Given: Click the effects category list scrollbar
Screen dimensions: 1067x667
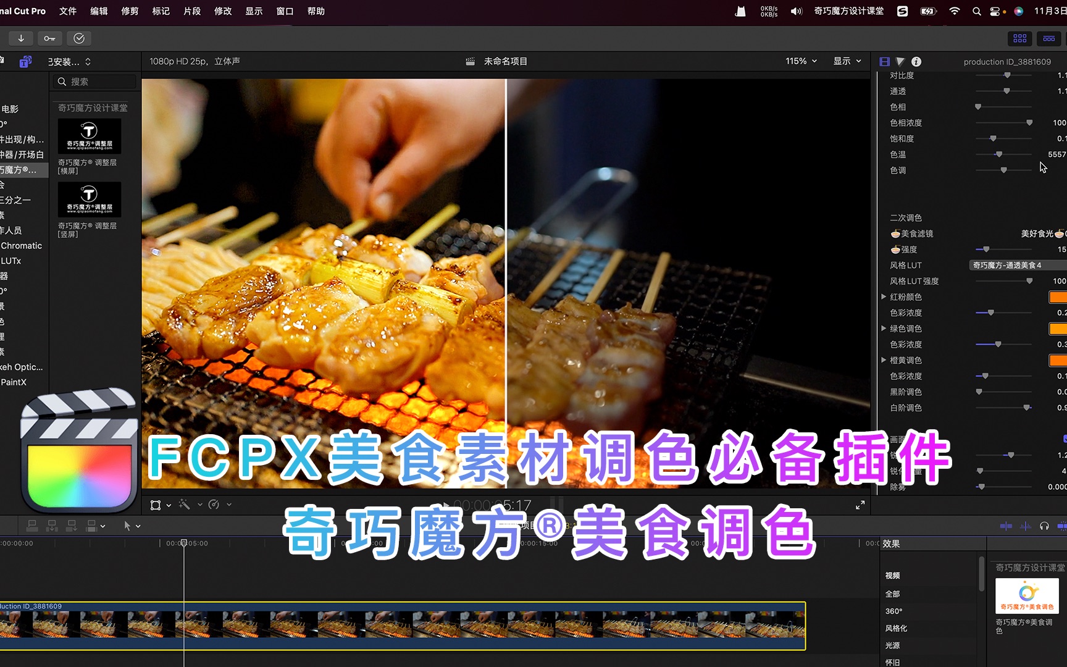Looking at the screenshot, I should [x=981, y=574].
